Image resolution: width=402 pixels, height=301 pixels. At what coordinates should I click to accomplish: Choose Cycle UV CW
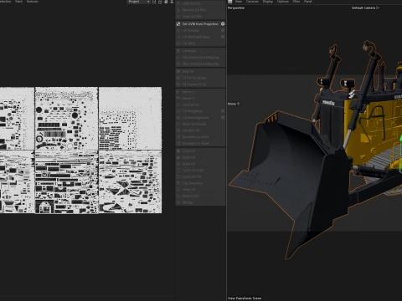pyautogui.click(x=200, y=176)
